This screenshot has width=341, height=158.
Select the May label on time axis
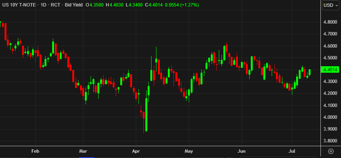pyautogui.click(x=189, y=151)
